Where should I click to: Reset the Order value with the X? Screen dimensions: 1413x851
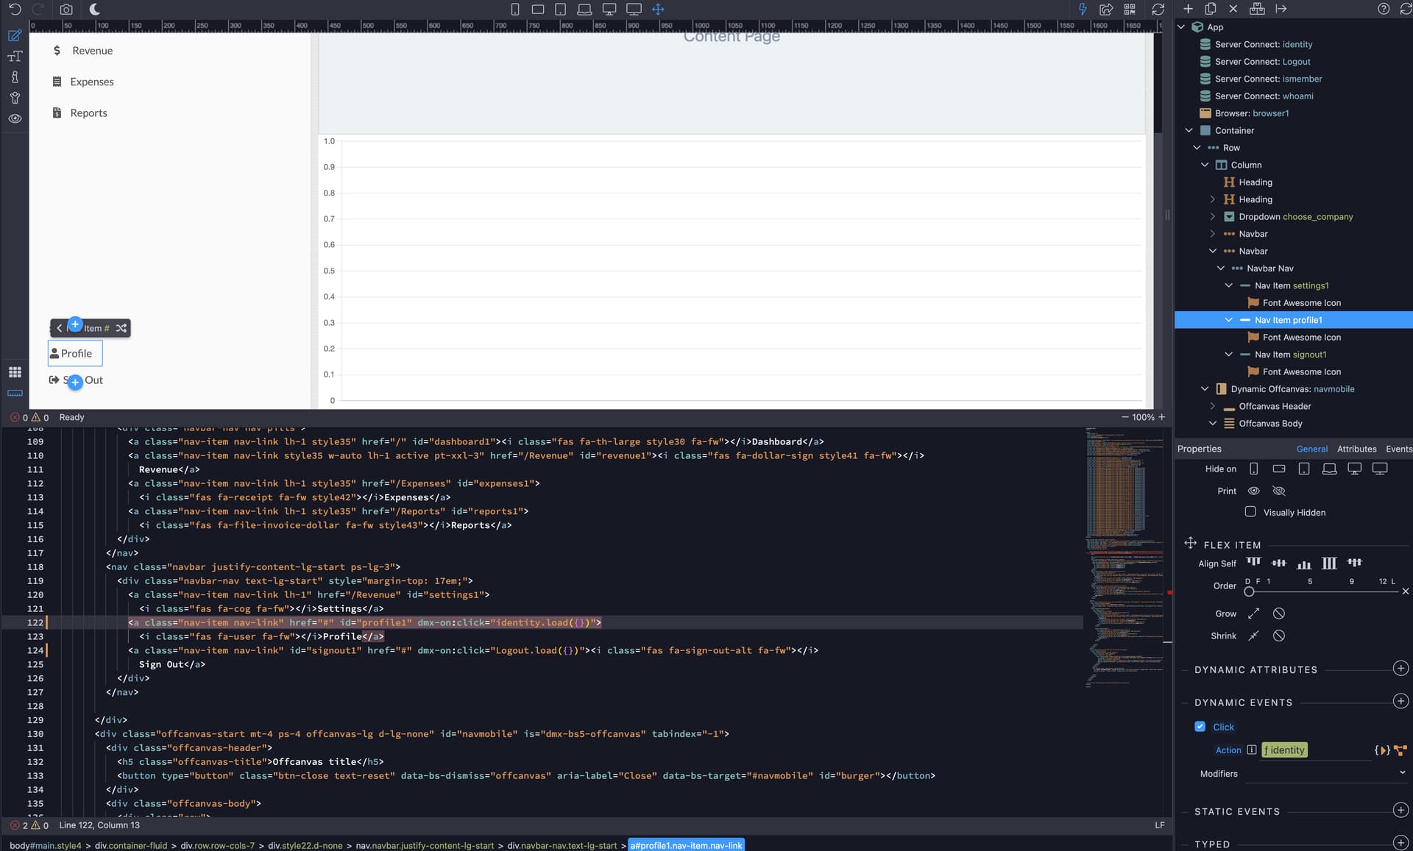[x=1406, y=591]
